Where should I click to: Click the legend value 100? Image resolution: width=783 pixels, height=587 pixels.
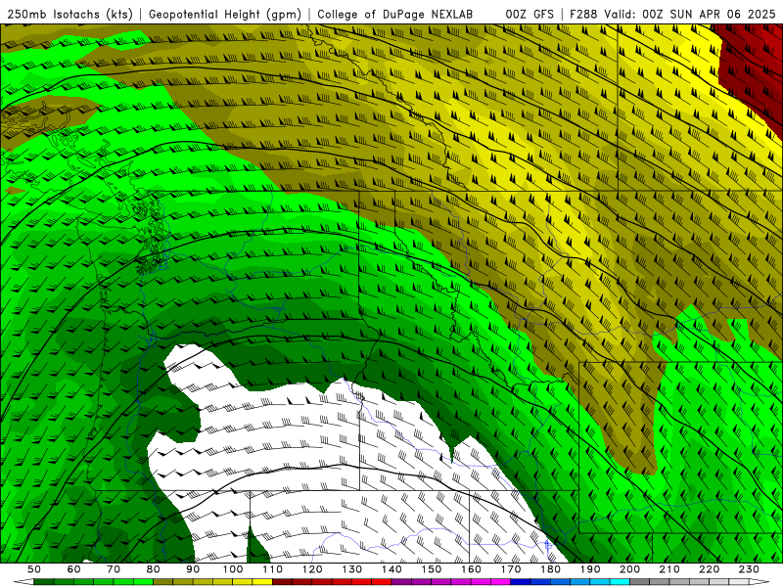(233, 569)
